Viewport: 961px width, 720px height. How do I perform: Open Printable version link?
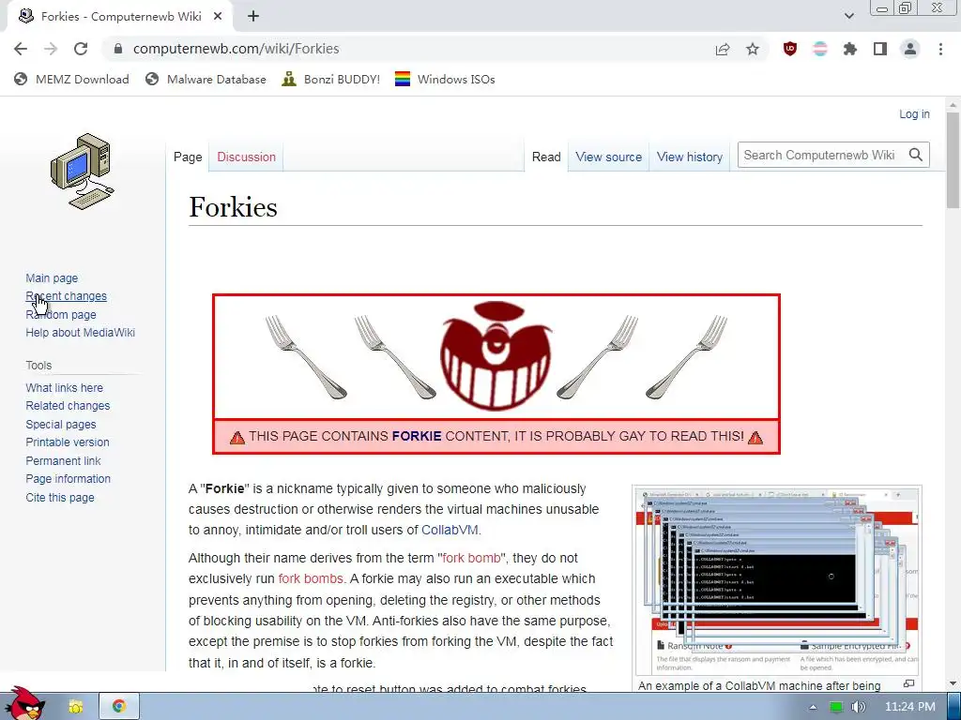click(x=68, y=442)
